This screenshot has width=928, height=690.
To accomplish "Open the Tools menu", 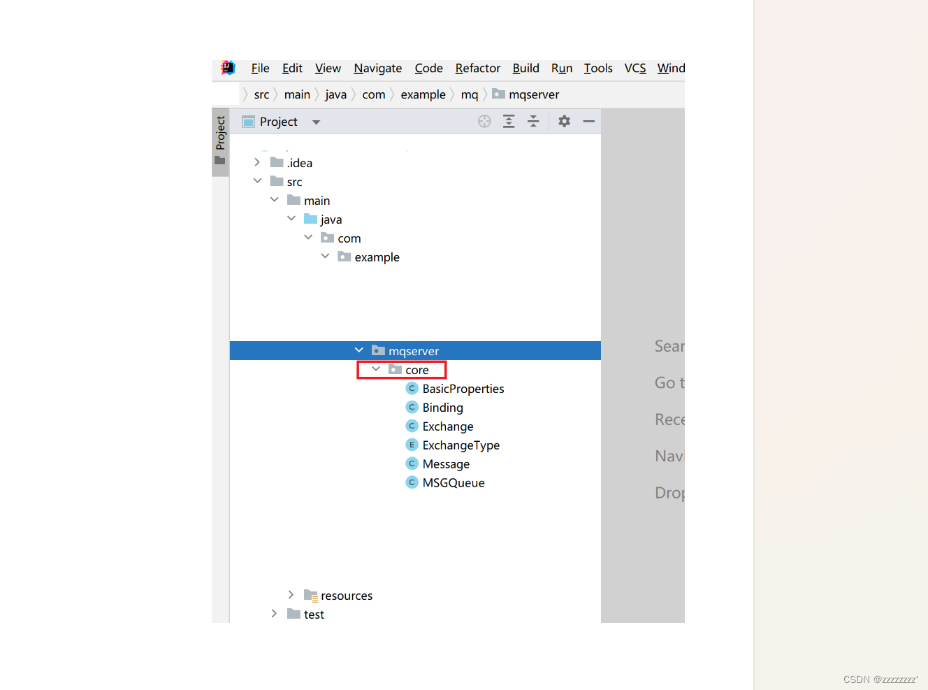I will (x=598, y=68).
